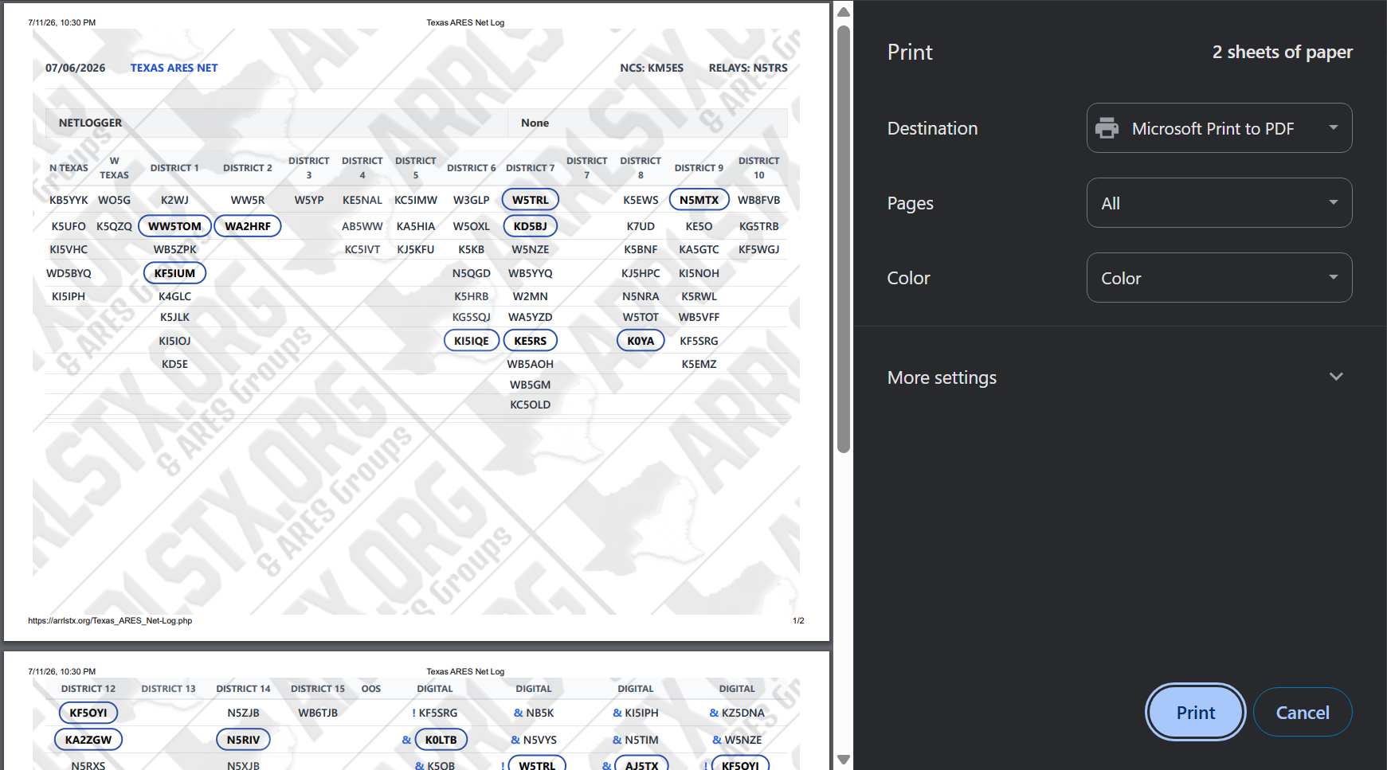The width and height of the screenshot is (1387, 770).
Task: Click callsign WD5BYQ in the preview
Action: tap(69, 273)
